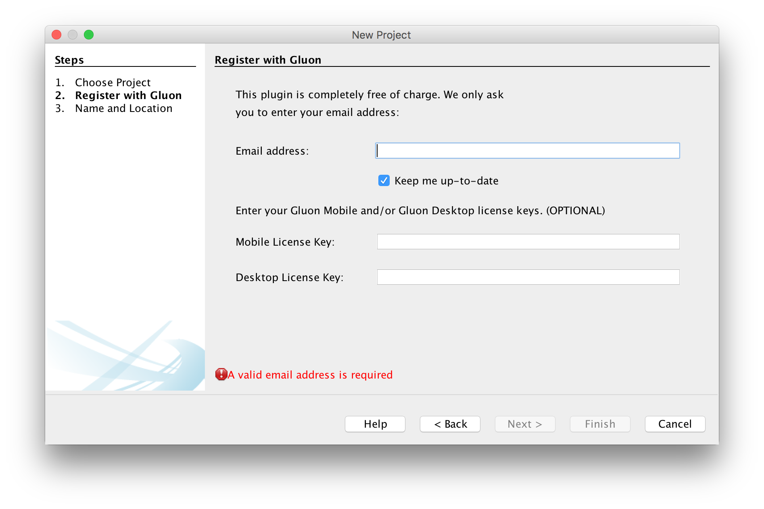Go back with the < Back button
The height and width of the screenshot is (509, 764).
click(x=450, y=424)
